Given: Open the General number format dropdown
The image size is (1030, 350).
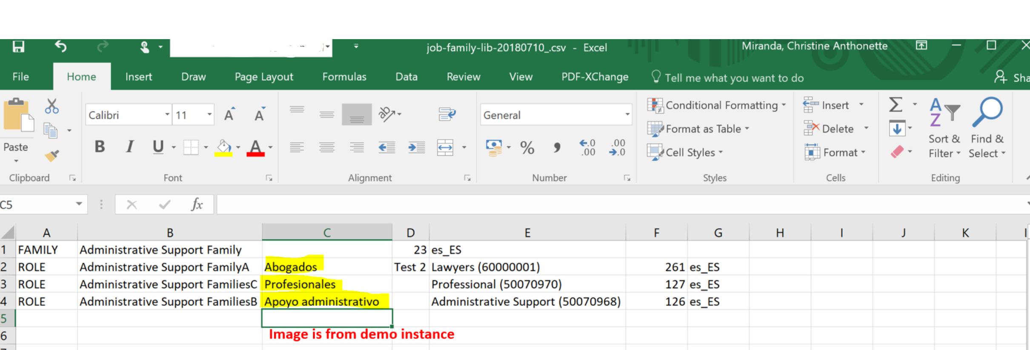Looking at the screenshot, I should pyautogui.click(x=627, y=115).
